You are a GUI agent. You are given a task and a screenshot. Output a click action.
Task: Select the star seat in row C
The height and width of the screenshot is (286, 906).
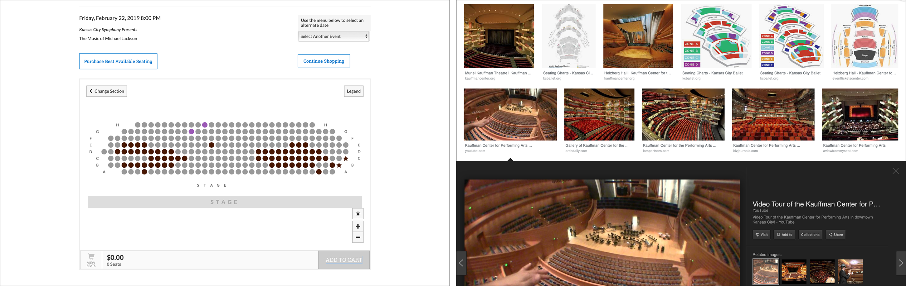(346, 159)
